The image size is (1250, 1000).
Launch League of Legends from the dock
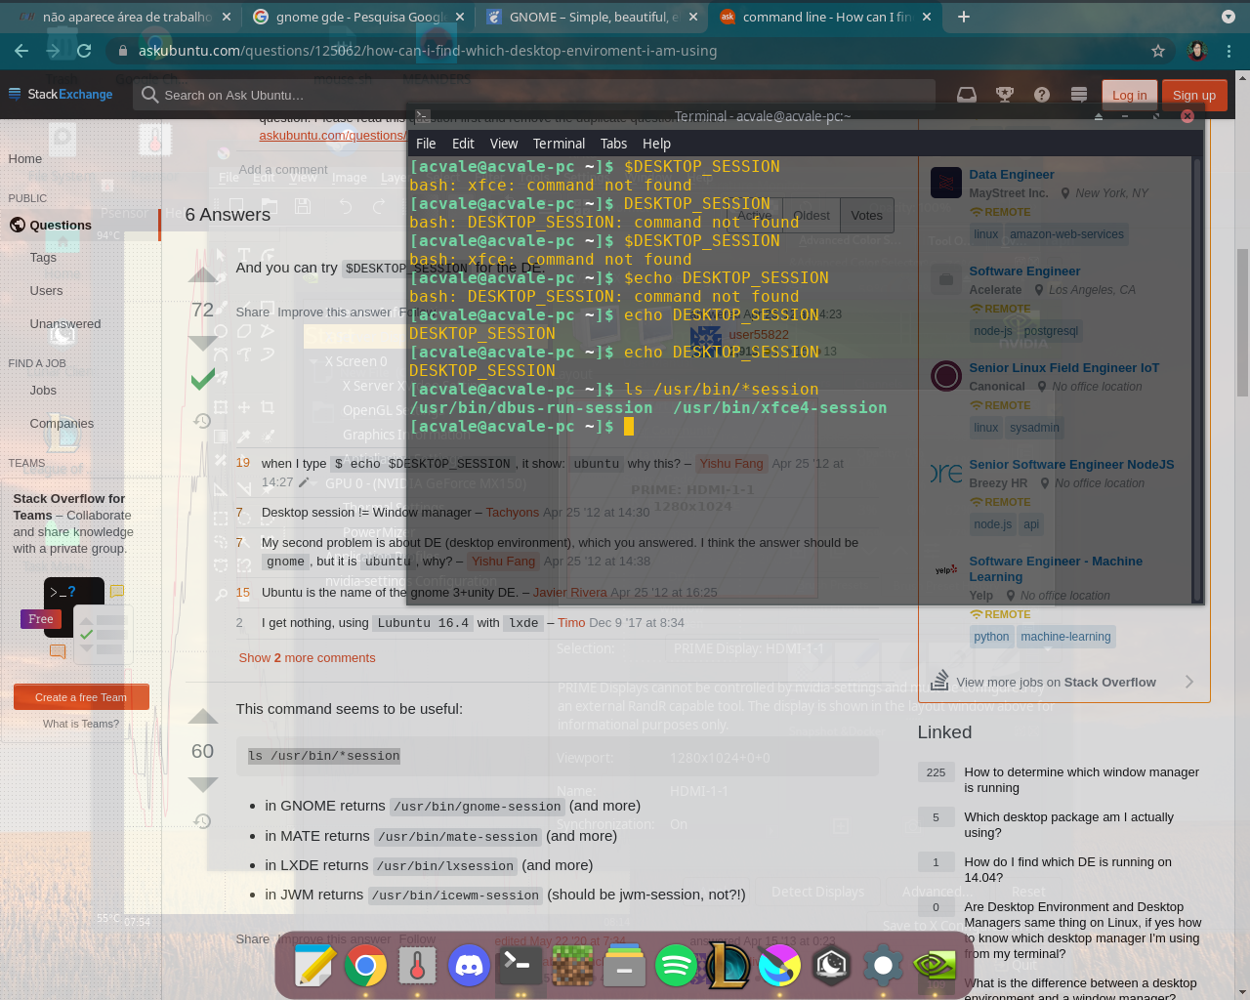[x=728, y=966]
